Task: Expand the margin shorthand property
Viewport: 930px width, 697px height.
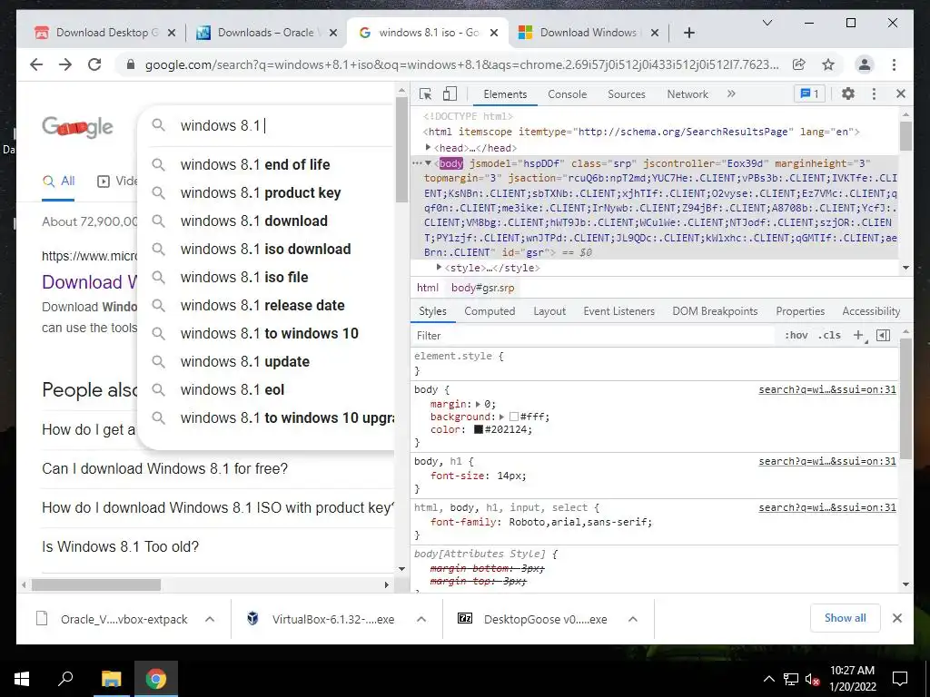Action: pyautogui.click(x=479, y=404)
